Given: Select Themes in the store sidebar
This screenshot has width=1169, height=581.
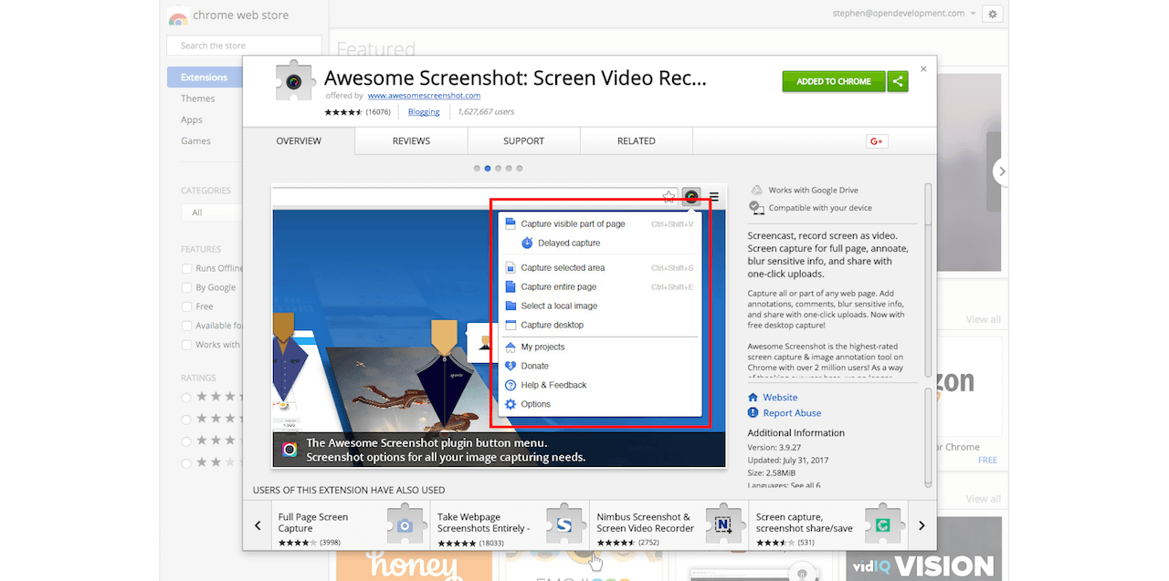Looking at the screenshot, I should [x=198, y=99].
